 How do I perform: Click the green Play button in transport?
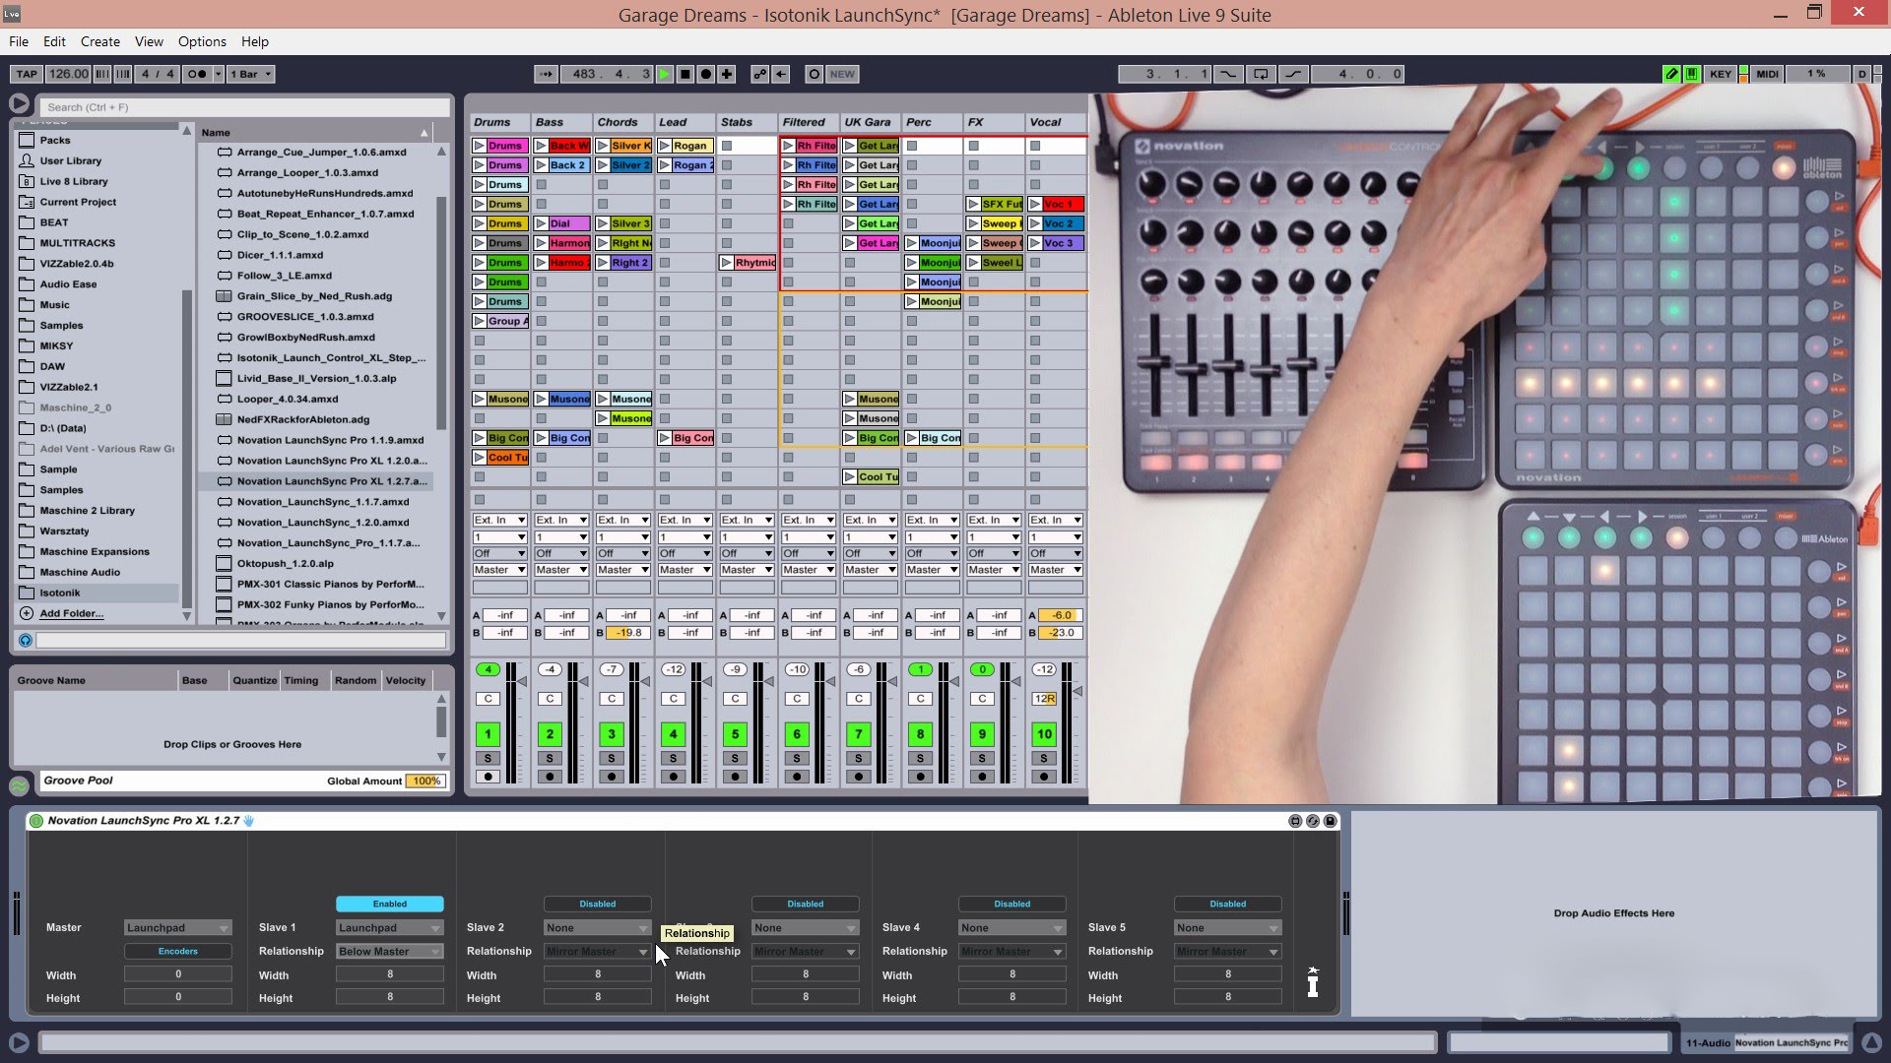point(665,74)
